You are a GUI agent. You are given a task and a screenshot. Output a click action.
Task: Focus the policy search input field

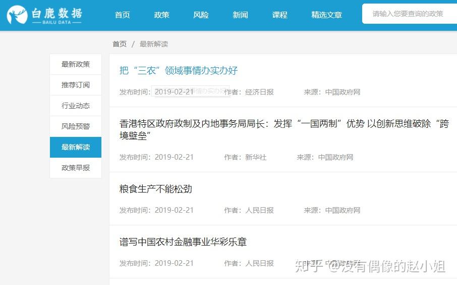(410, 14)
